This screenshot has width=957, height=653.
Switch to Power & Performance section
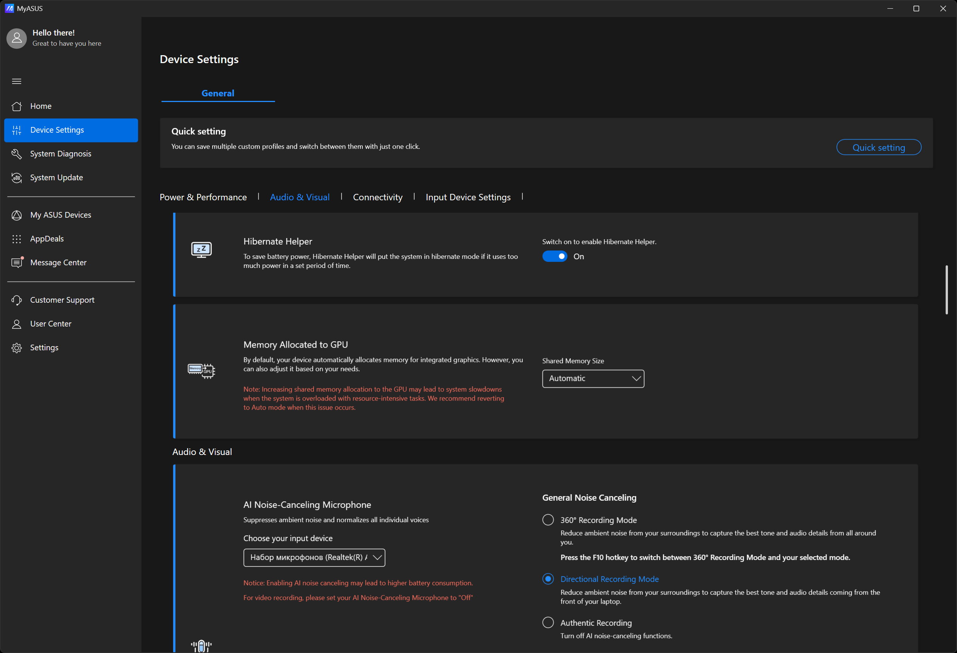coord(203,197)
